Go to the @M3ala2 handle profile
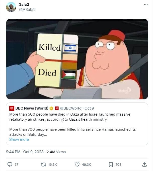This screenshot has width=154, height=171. [x=27, y=9]
